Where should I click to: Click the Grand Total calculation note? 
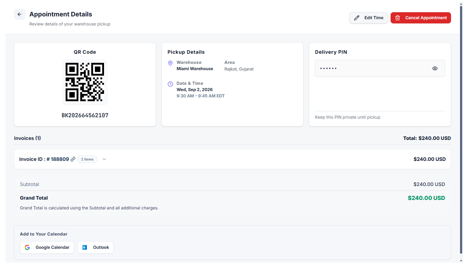pyautogui.click(x=89, y=208)
